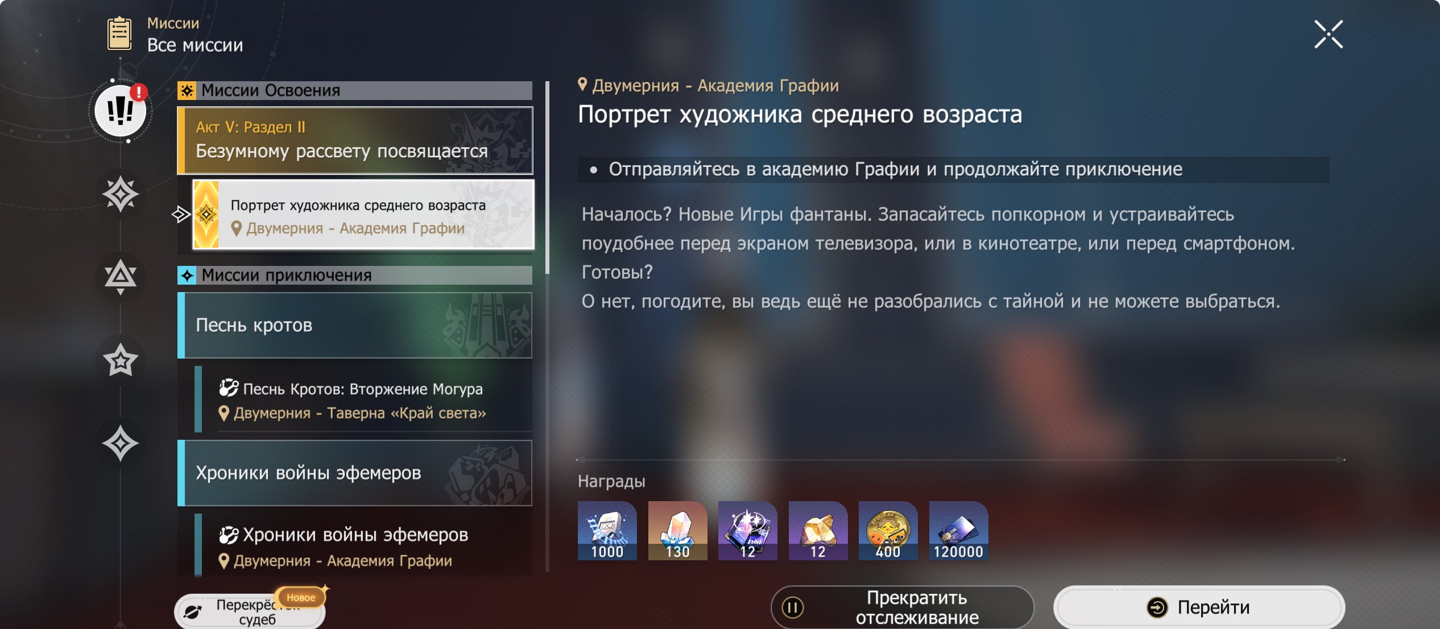1440x629 pixels.
Task: Collapse the Хроники войны эфемеров header
Action: tap(355, 473)
